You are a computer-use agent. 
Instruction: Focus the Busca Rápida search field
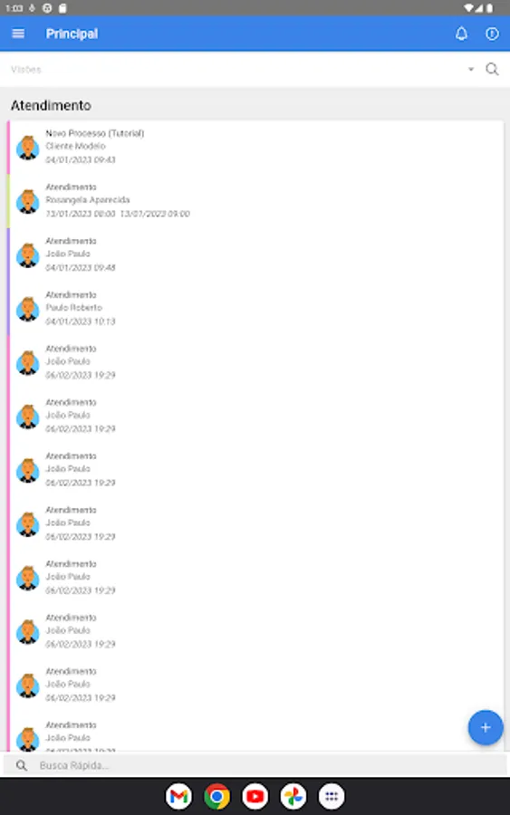[255, 765]
